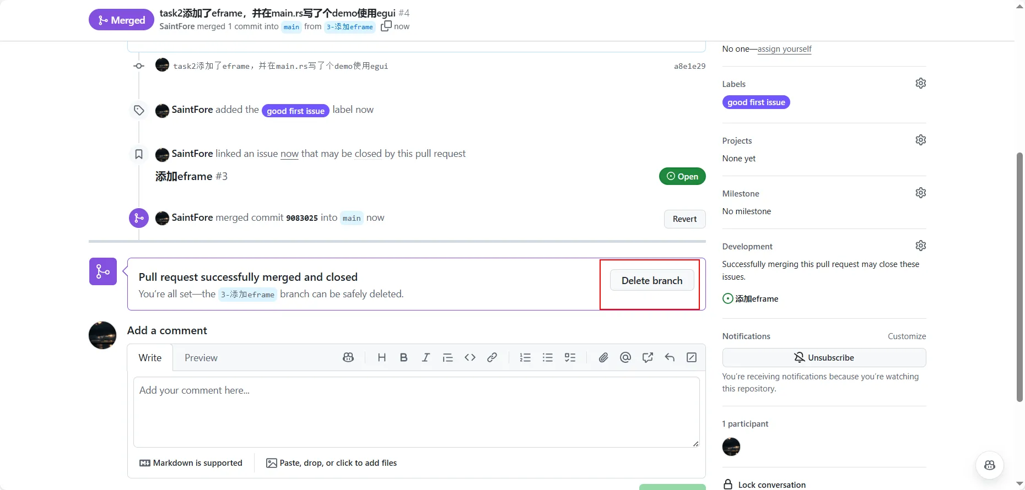1025x490 pixels.
Task: Toggle italic formatting in comment editor
Action: coord(425,358)
